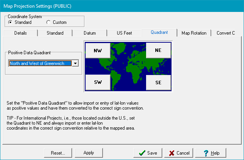Open the Datum tab
The width and height of the screenshot is (244, 160).
tap(89, 33)
